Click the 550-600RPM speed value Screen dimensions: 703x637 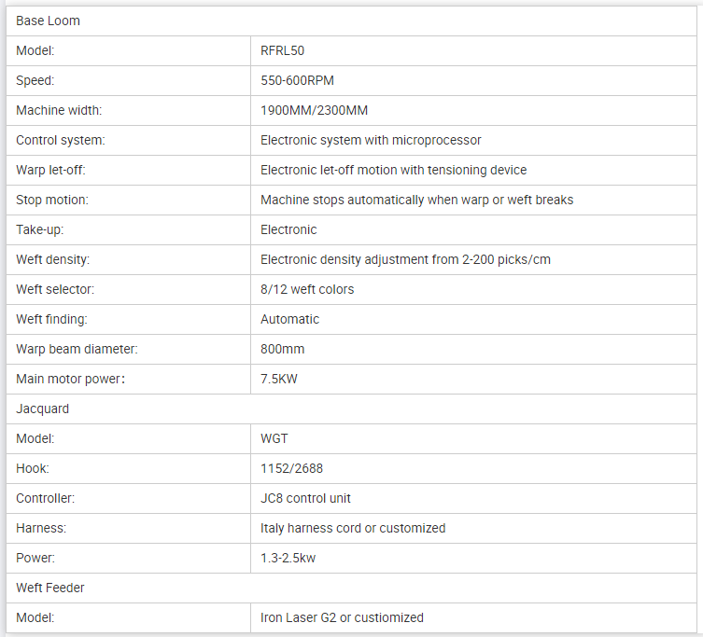click(x=297, y=80)
